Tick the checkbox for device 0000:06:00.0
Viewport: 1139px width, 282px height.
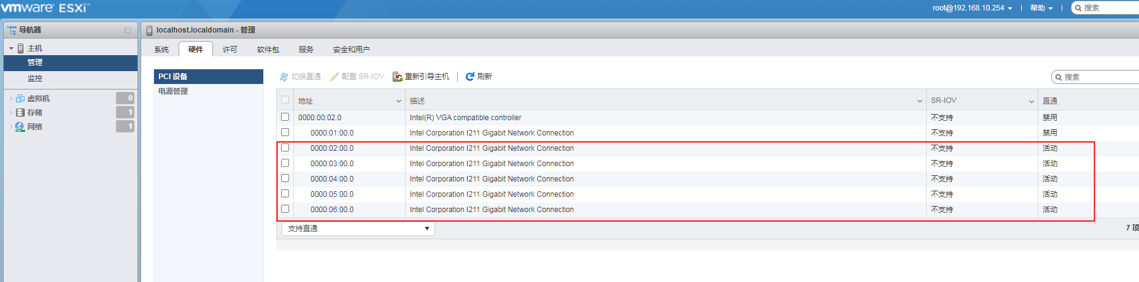[285, 208]
